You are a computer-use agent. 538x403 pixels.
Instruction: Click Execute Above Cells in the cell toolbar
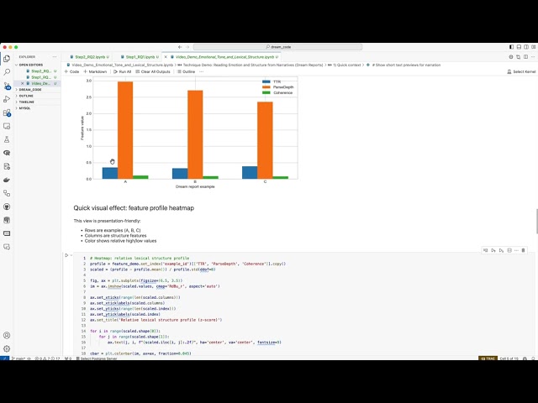coord(493,250)
